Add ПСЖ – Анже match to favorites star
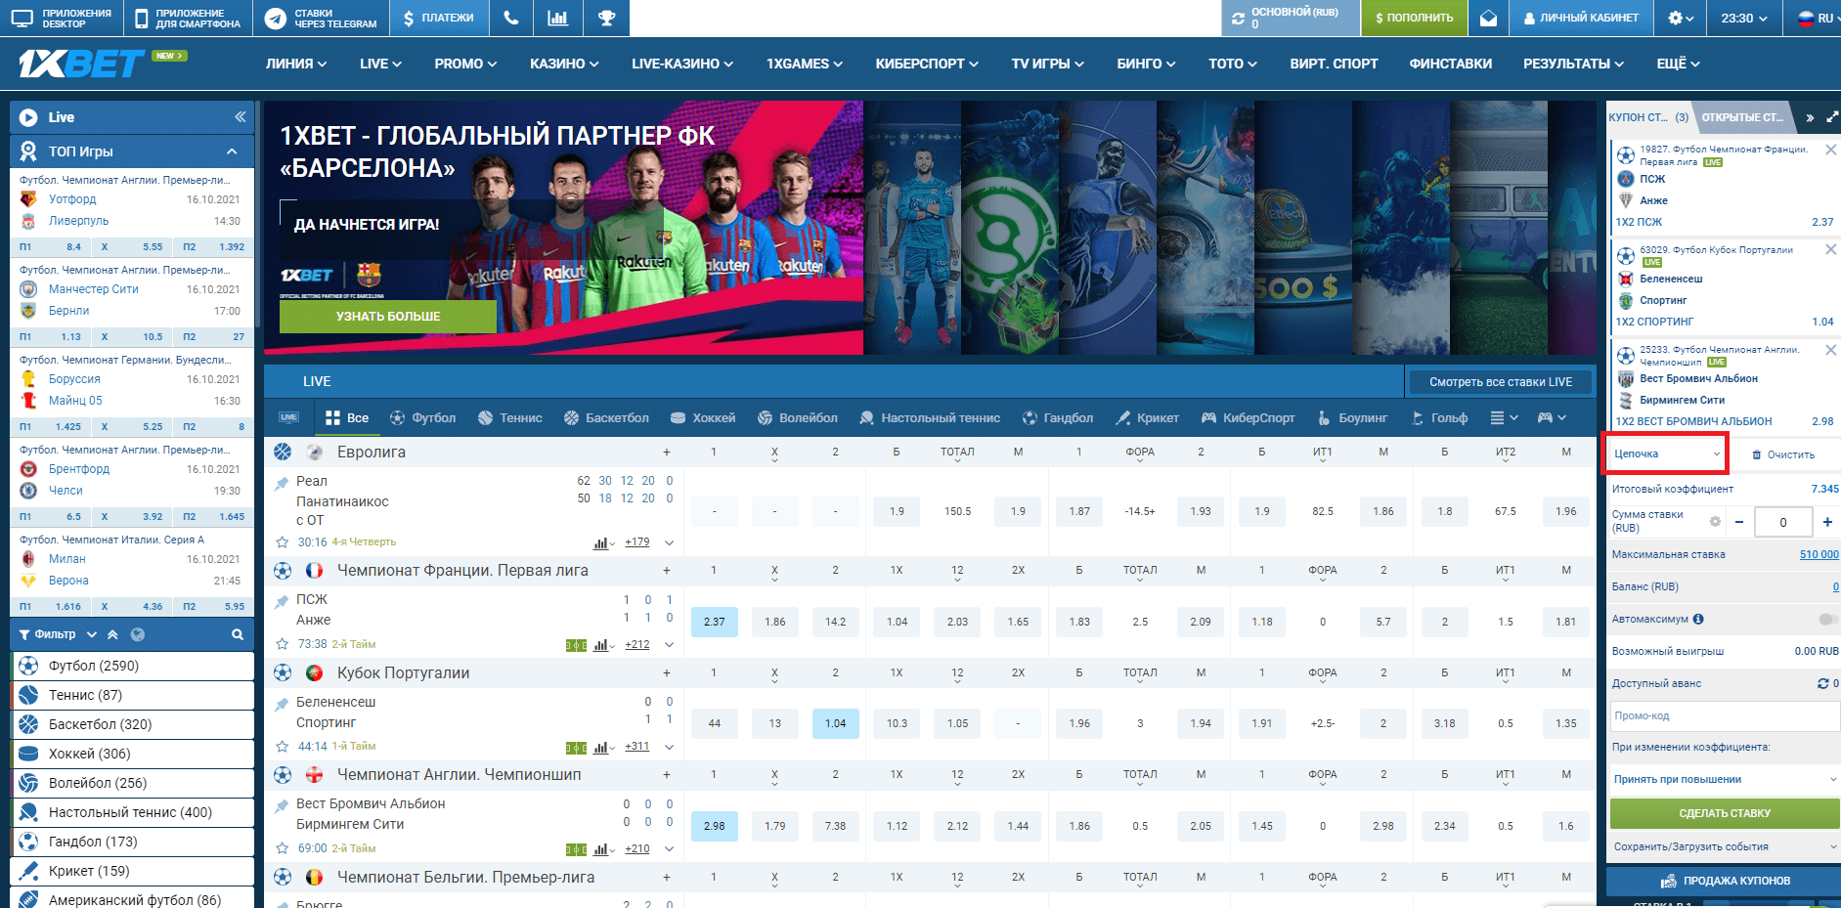Image resolution: width=1841 pixels, height=908 pixels. (283, 644)
